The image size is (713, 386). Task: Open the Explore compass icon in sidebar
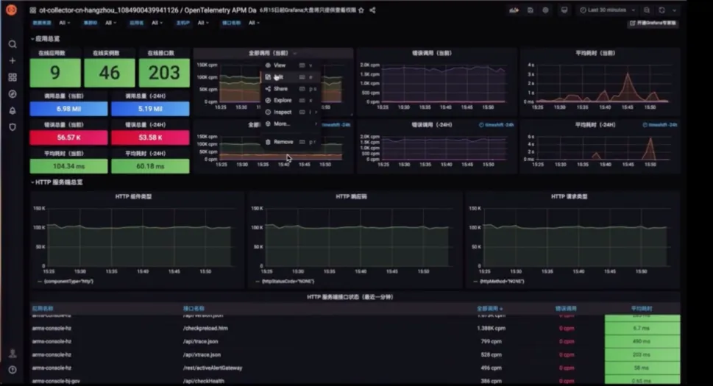pos(13,94)
